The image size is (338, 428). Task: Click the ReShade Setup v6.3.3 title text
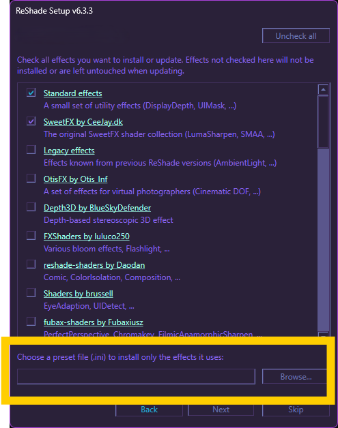[x=54, y=11]
